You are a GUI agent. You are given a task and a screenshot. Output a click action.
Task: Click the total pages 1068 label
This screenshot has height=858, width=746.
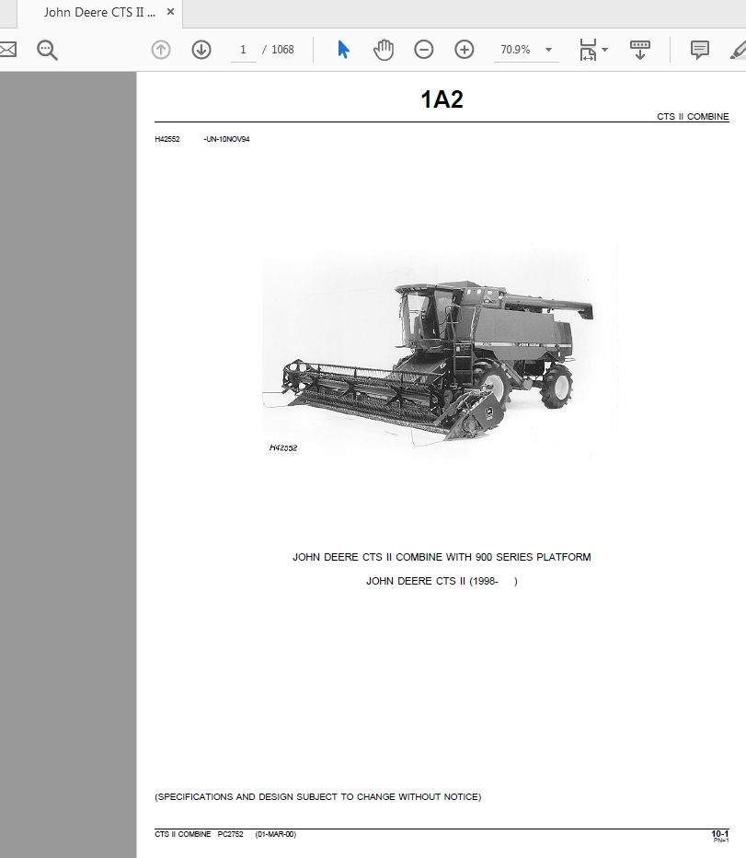[282, 50]
